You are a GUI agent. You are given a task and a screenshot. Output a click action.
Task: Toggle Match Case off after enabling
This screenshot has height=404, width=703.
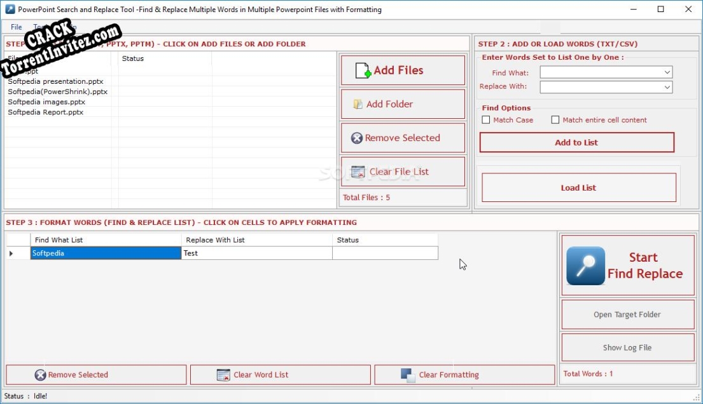485,119
